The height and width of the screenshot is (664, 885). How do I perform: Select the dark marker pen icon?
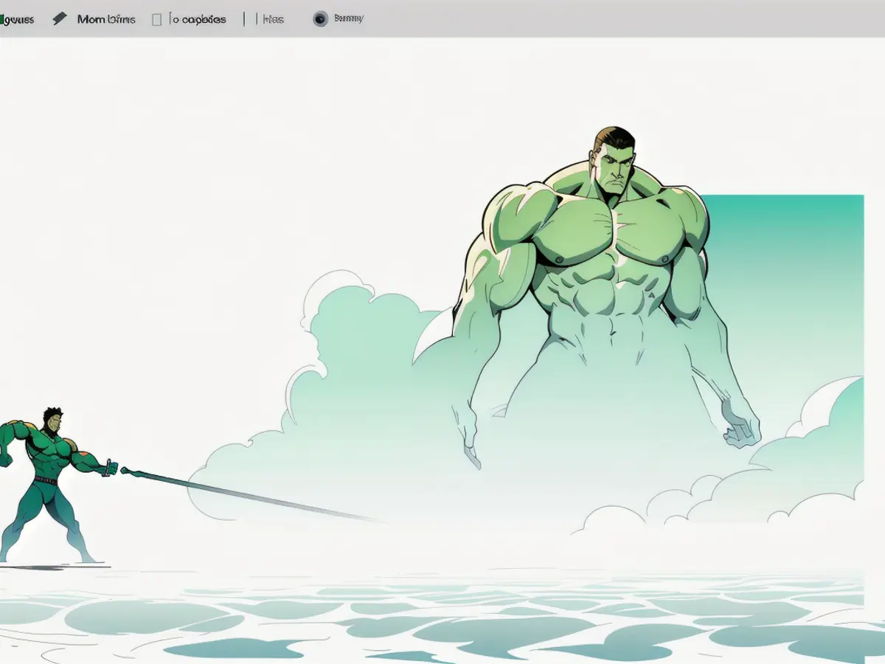coord(60,19)
